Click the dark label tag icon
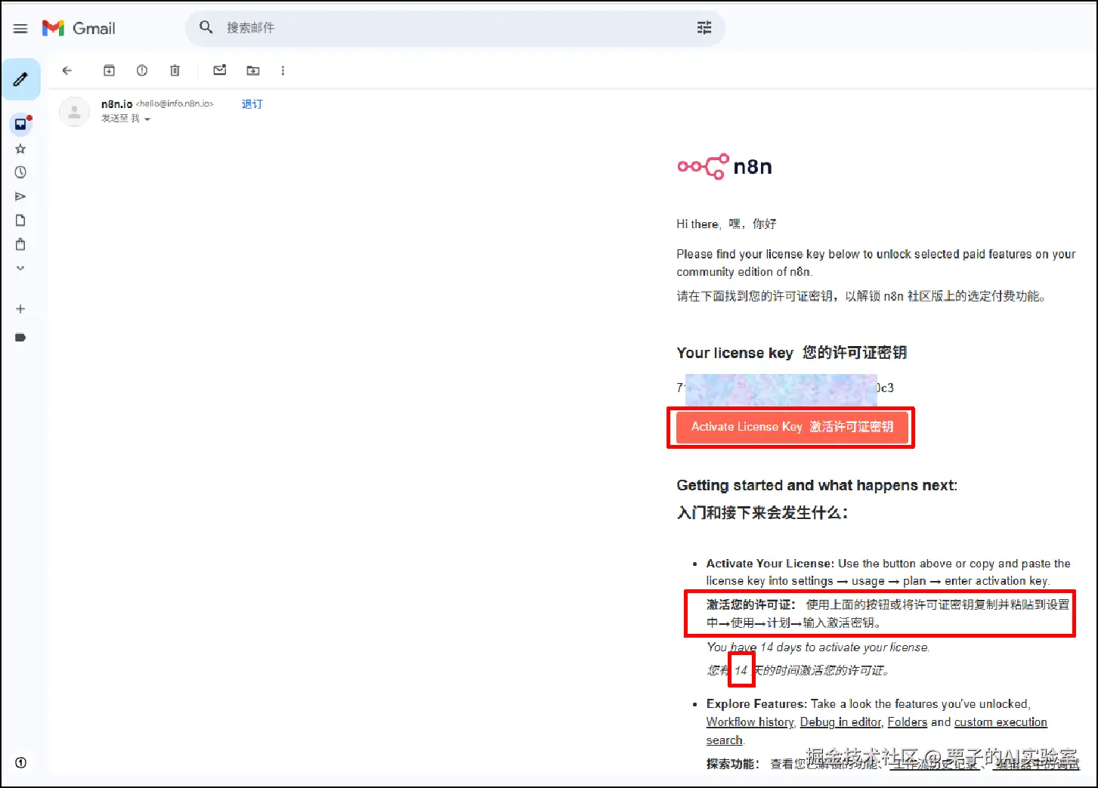1098x788 pixels. [x=20, y=337]
